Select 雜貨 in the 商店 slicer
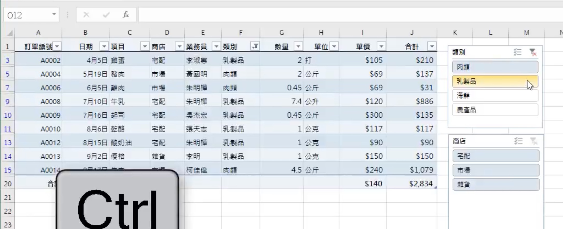Viewport: 563px width, 229px height. [496, 184]
